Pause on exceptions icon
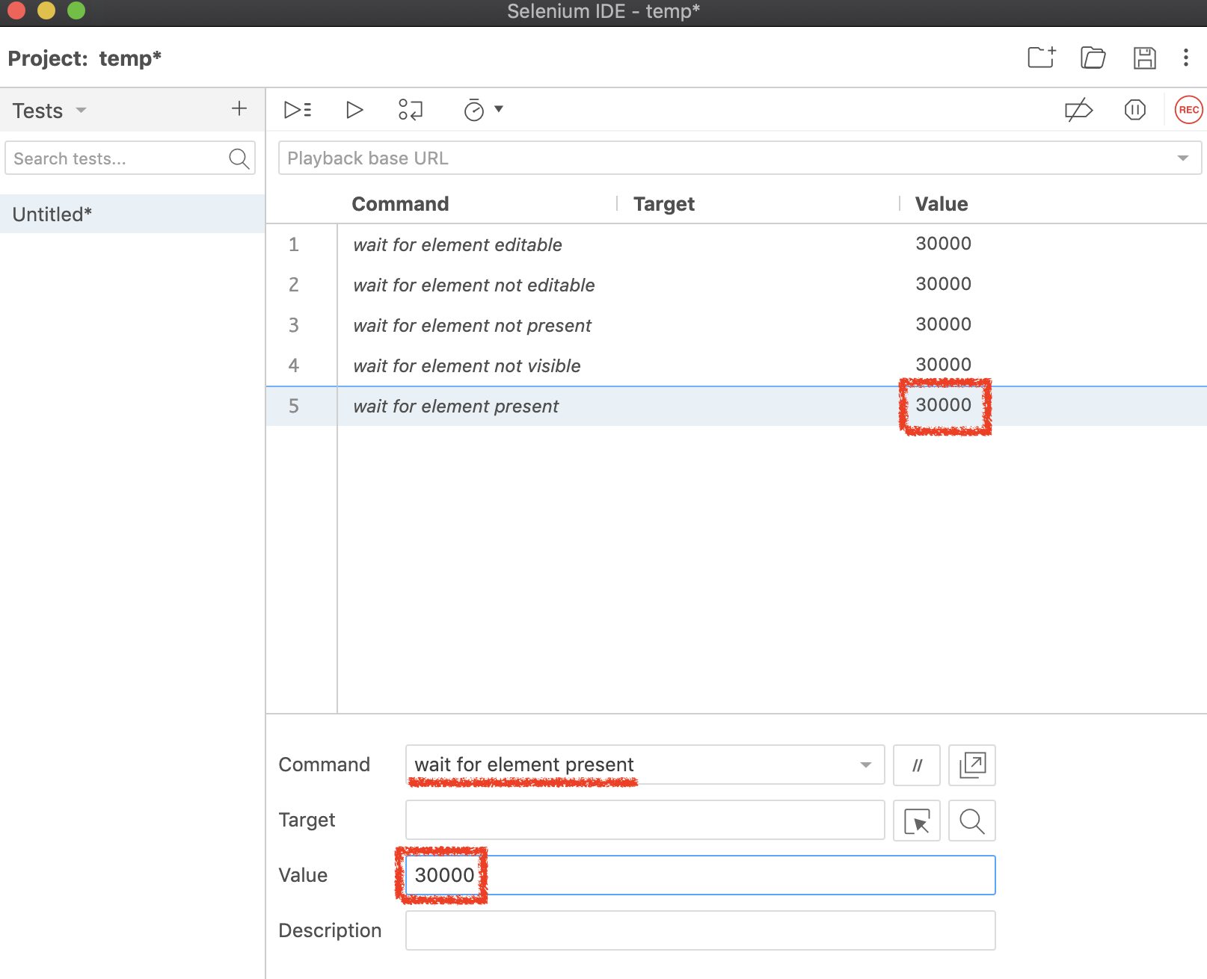The image size is (1207, 979). pyautogui.click(x=1135, y=111)
